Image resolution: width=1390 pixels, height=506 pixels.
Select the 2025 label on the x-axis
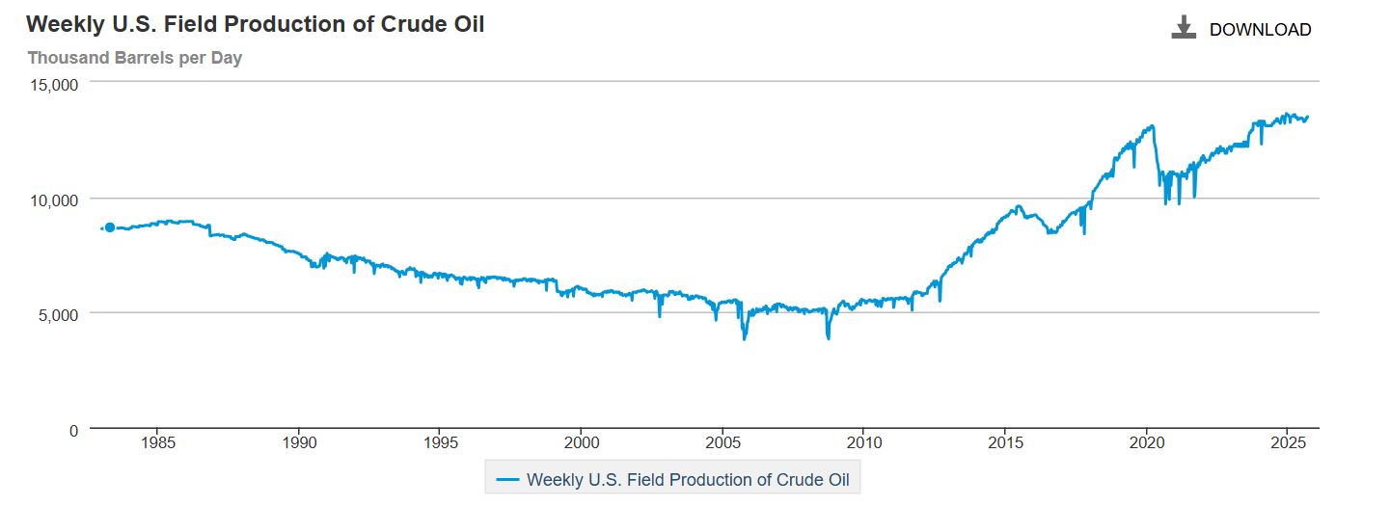click(x=1287, y=444)
